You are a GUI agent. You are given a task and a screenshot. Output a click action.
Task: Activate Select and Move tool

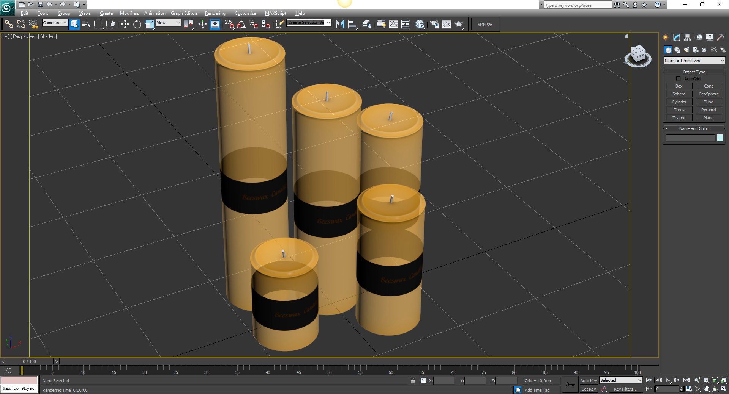(x=125, y=24)
